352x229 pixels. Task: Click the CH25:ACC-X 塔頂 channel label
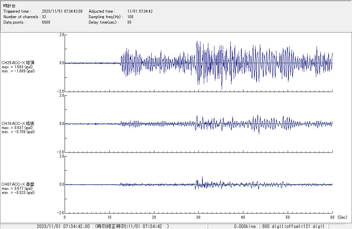[18, 63]
